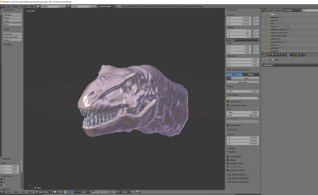Toggle Backface Culling shading option
The height and width of the screenshot is (195, 318).
tap(228, 163)
